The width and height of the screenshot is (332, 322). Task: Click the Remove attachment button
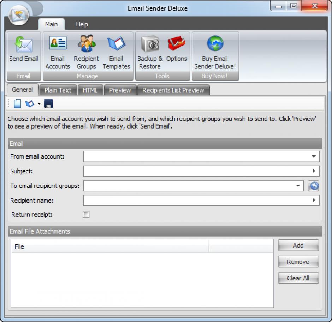298,262
